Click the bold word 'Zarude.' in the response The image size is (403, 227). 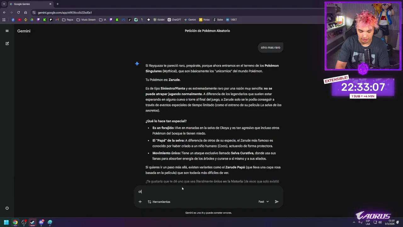pos(174,80)
